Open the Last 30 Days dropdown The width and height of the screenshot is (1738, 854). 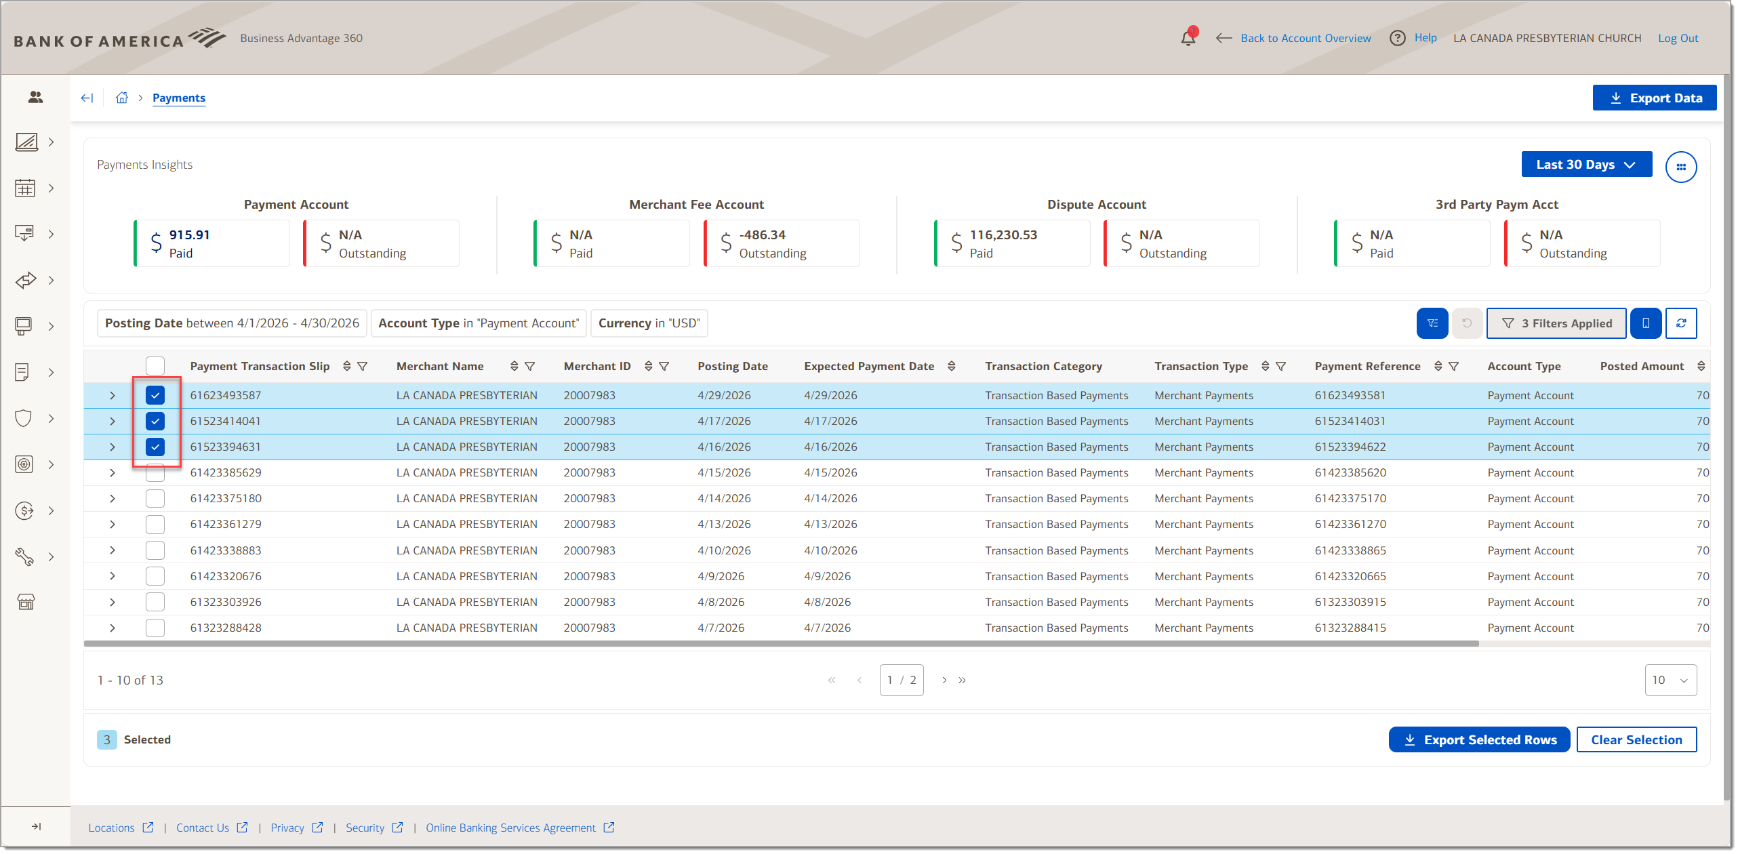(1586, 165)
